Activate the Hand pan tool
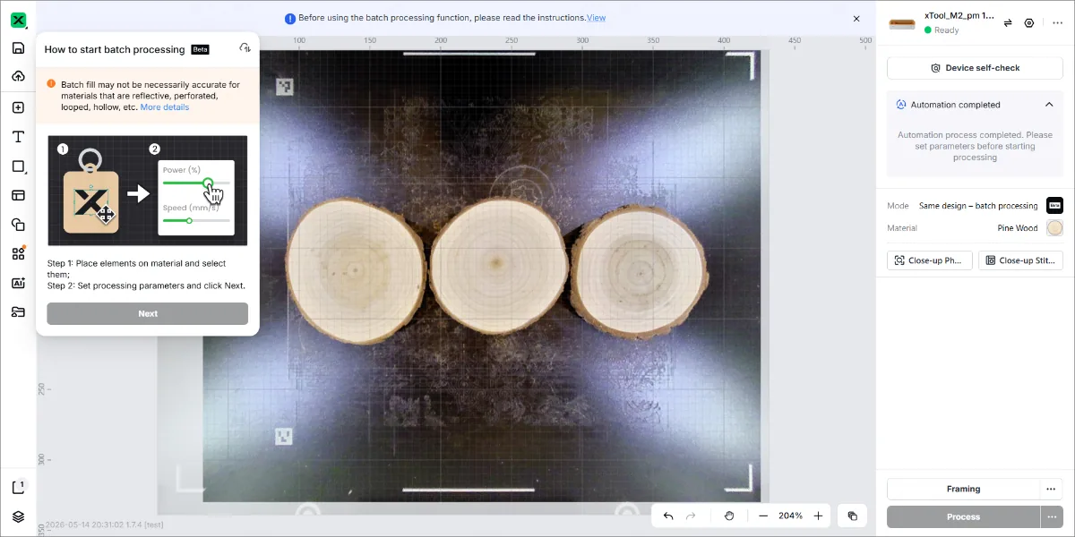Viewport: 1075px width, 537px height. click(x=729, y=516)
